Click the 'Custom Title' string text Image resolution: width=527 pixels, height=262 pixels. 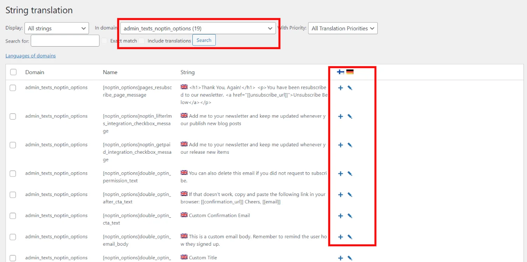click(x=203, y=258)
